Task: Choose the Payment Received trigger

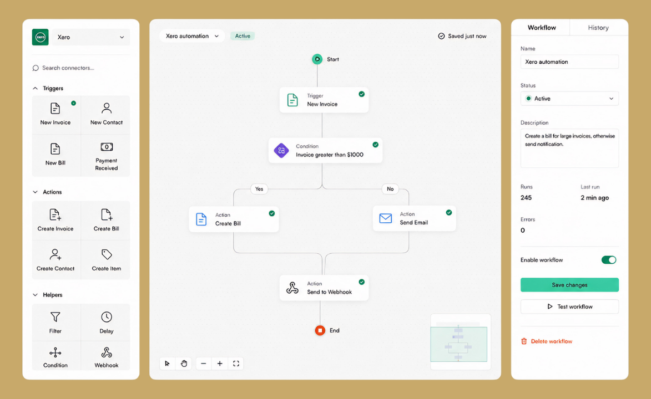Action: coord(107,156)
